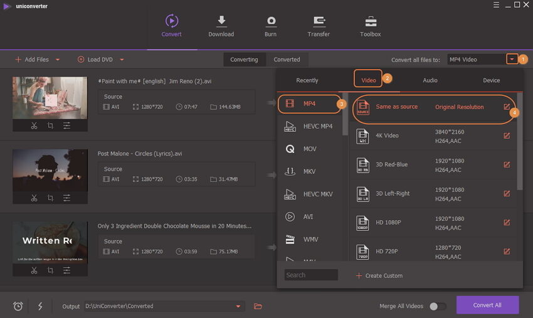This screenshot has height=318, width=533.
Task: Open the Output path dropdown
Action: 238,306
